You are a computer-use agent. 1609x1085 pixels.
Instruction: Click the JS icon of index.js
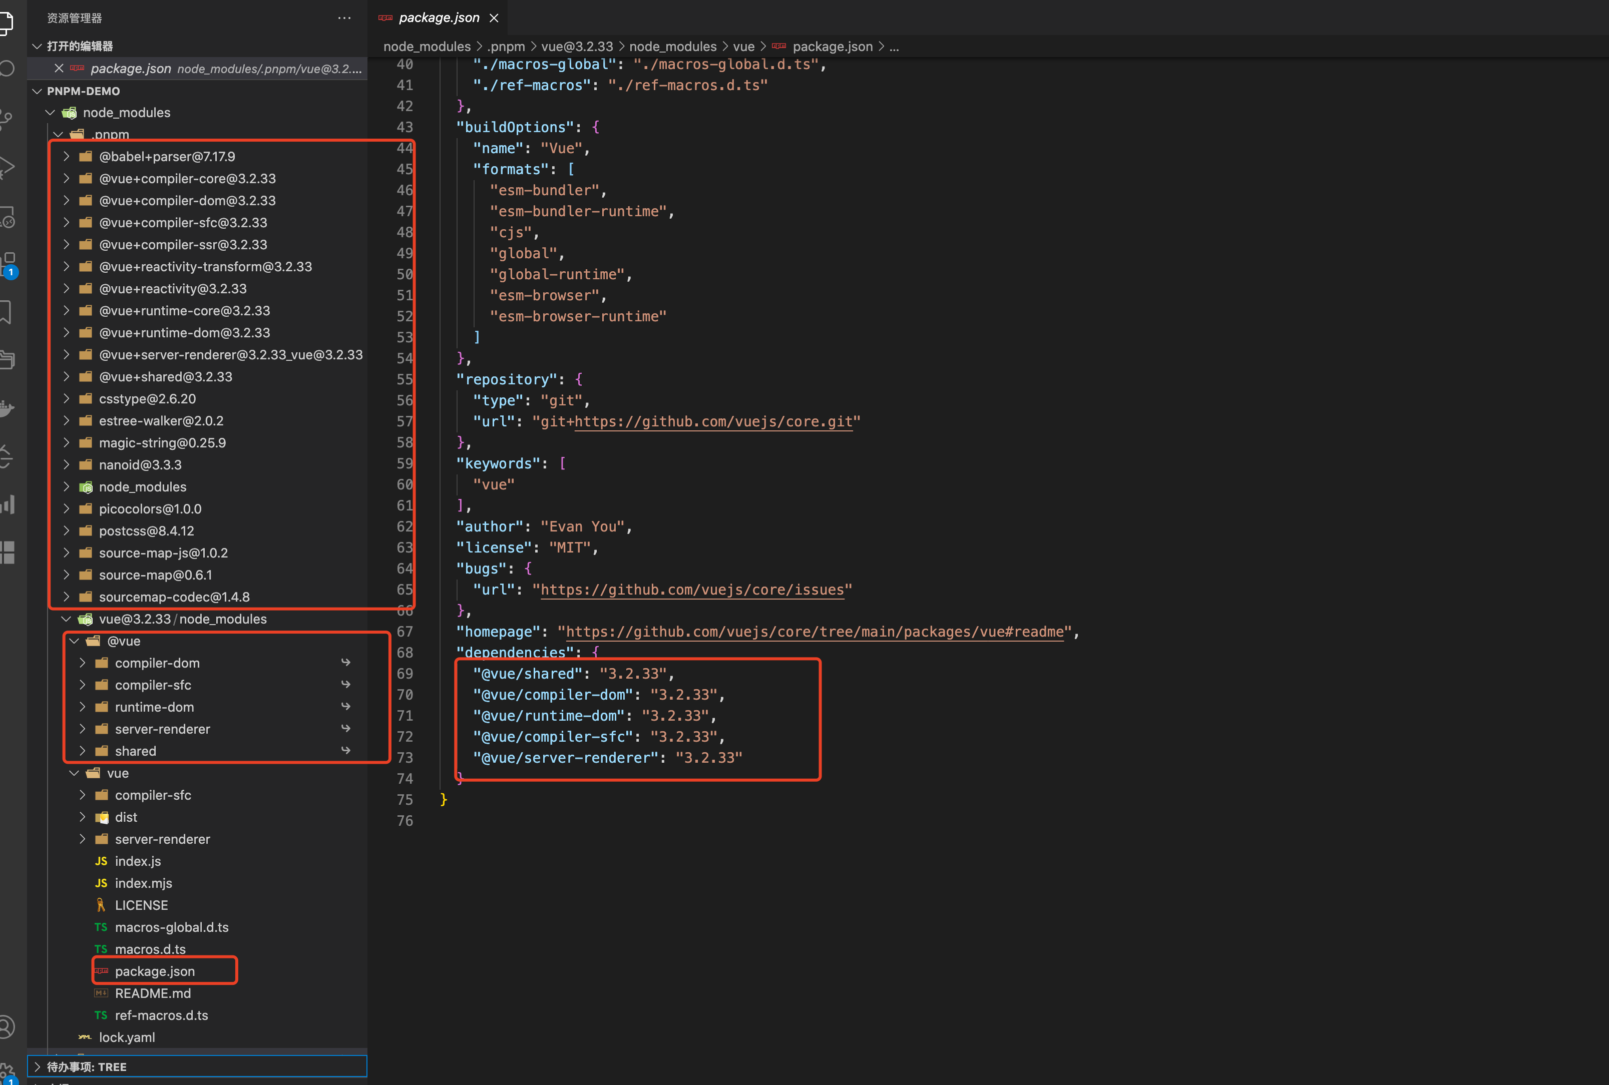(x=101, y=861)
